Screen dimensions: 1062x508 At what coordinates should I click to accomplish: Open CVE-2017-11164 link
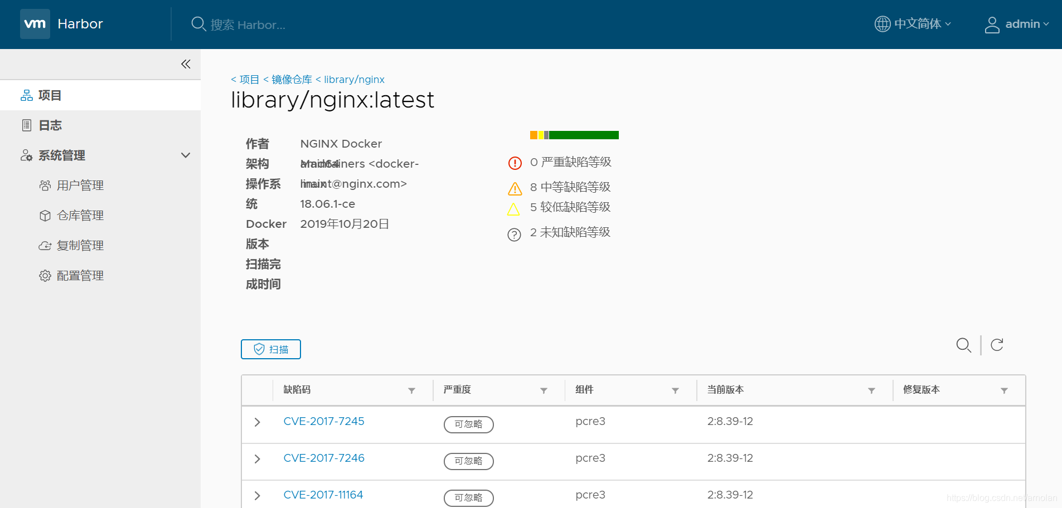click(x=323, y=495)
